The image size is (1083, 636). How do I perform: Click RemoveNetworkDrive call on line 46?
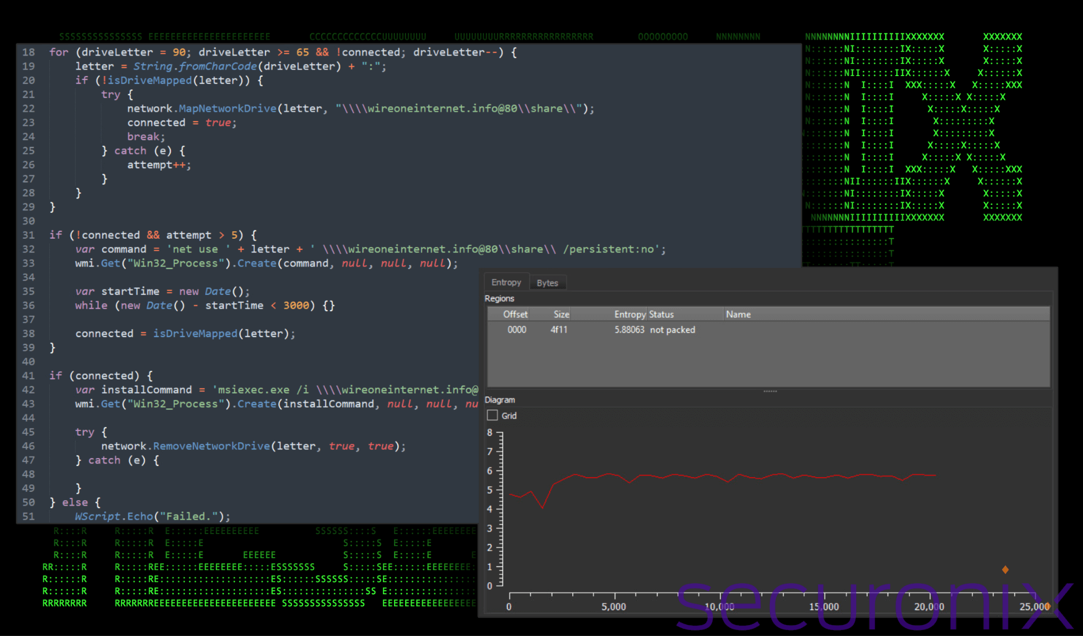(x=212, y=446)
